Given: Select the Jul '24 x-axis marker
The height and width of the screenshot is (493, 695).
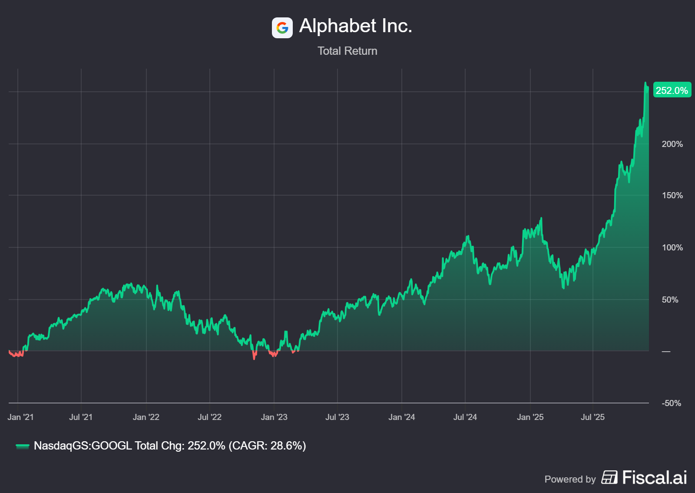Looking at the screenshot, I should click(465, 417).
